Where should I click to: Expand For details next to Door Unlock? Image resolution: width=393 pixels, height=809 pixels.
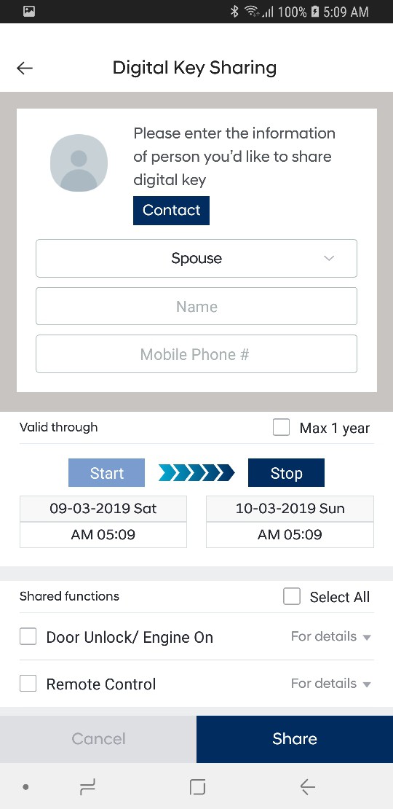tap(330, 637)
